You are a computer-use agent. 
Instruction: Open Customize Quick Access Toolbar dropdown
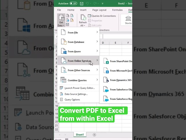[103, 3]
